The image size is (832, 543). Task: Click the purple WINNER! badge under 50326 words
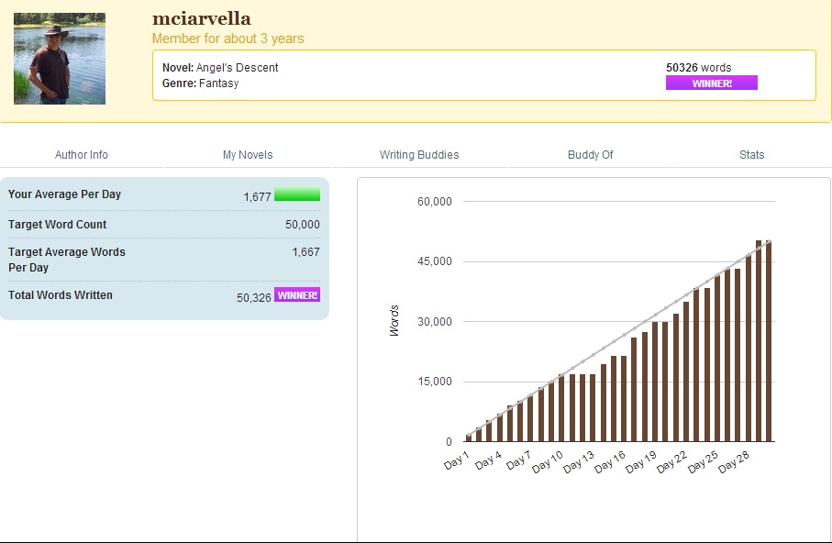[711, 83]
